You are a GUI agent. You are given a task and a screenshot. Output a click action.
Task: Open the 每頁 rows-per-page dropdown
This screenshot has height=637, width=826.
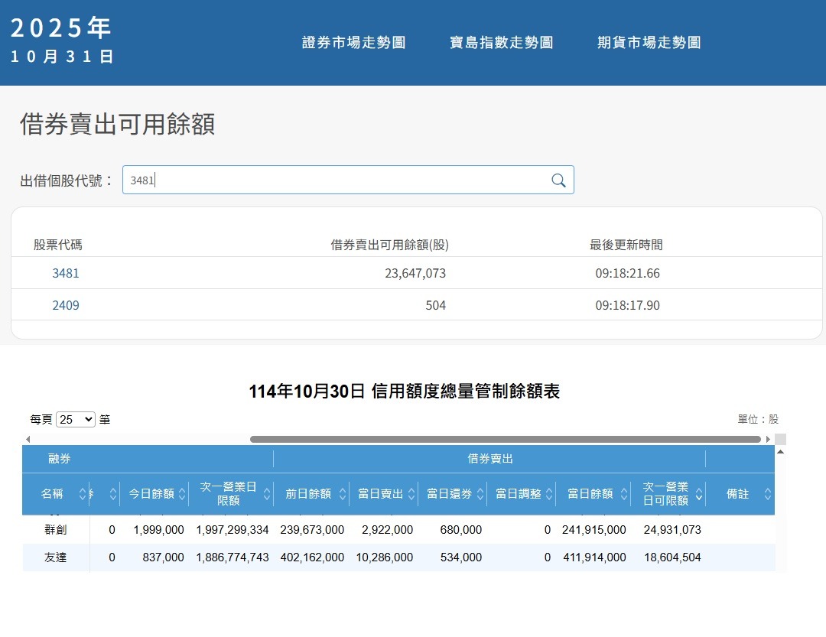click(x=76, y=419)
